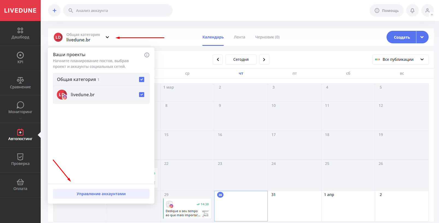Open the scheduled post on 29 at 14:30

[187, 209]
